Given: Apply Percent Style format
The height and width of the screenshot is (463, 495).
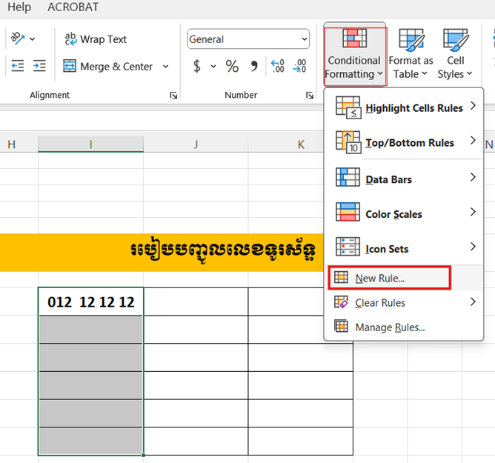Looking at the screenshot, I should pos(232,66).
